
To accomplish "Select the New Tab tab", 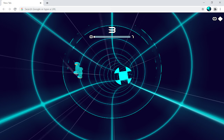I will pyautogui.click(x=22, y=3).
